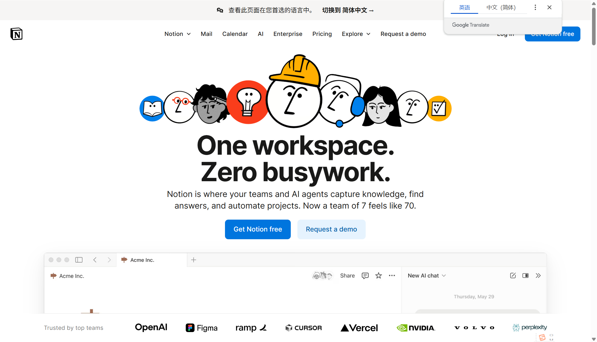Start a new chat with the compose icon

click(x=513, y=275)
